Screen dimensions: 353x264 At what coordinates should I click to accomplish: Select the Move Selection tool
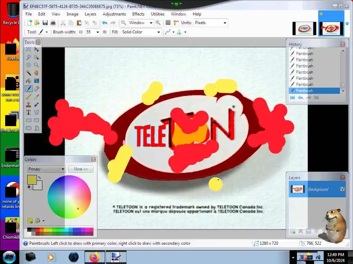coord(37,57)
